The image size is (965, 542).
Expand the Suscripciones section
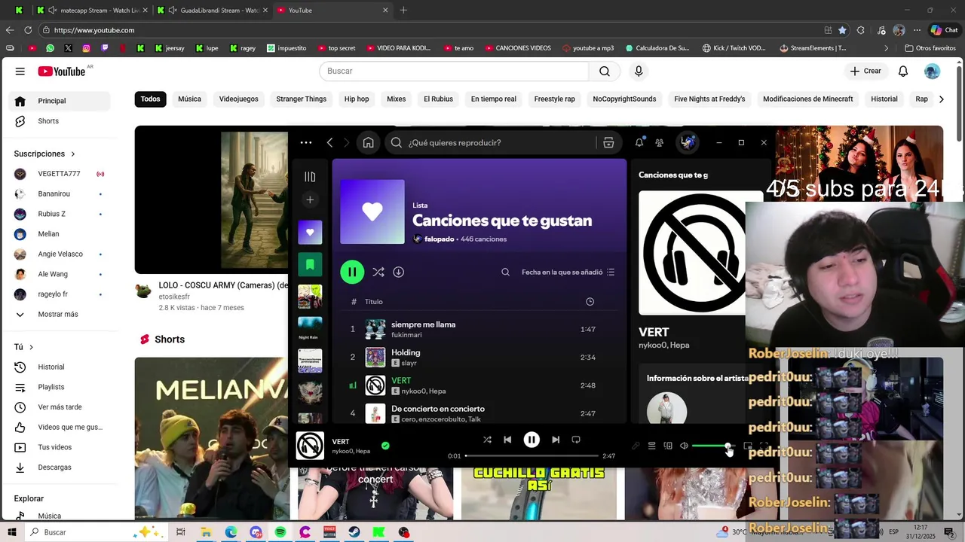[44, 154]
